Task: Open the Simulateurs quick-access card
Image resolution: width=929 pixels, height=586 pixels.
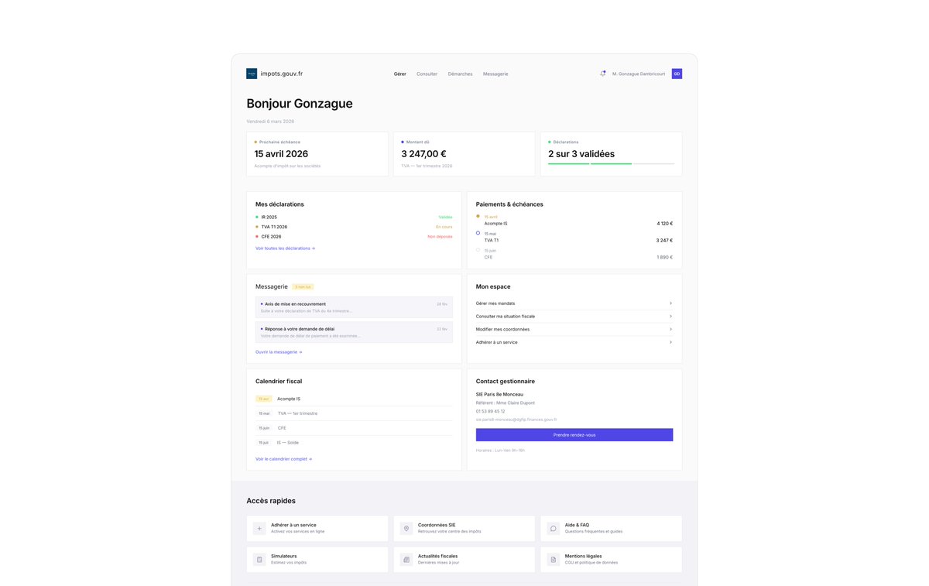Action: 317,560
